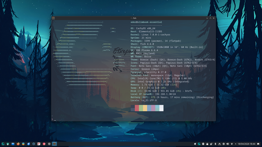Click the show desktop icon after clock
Image resolution: width=262 pixels, height=147 pixels.
point(258,144)
